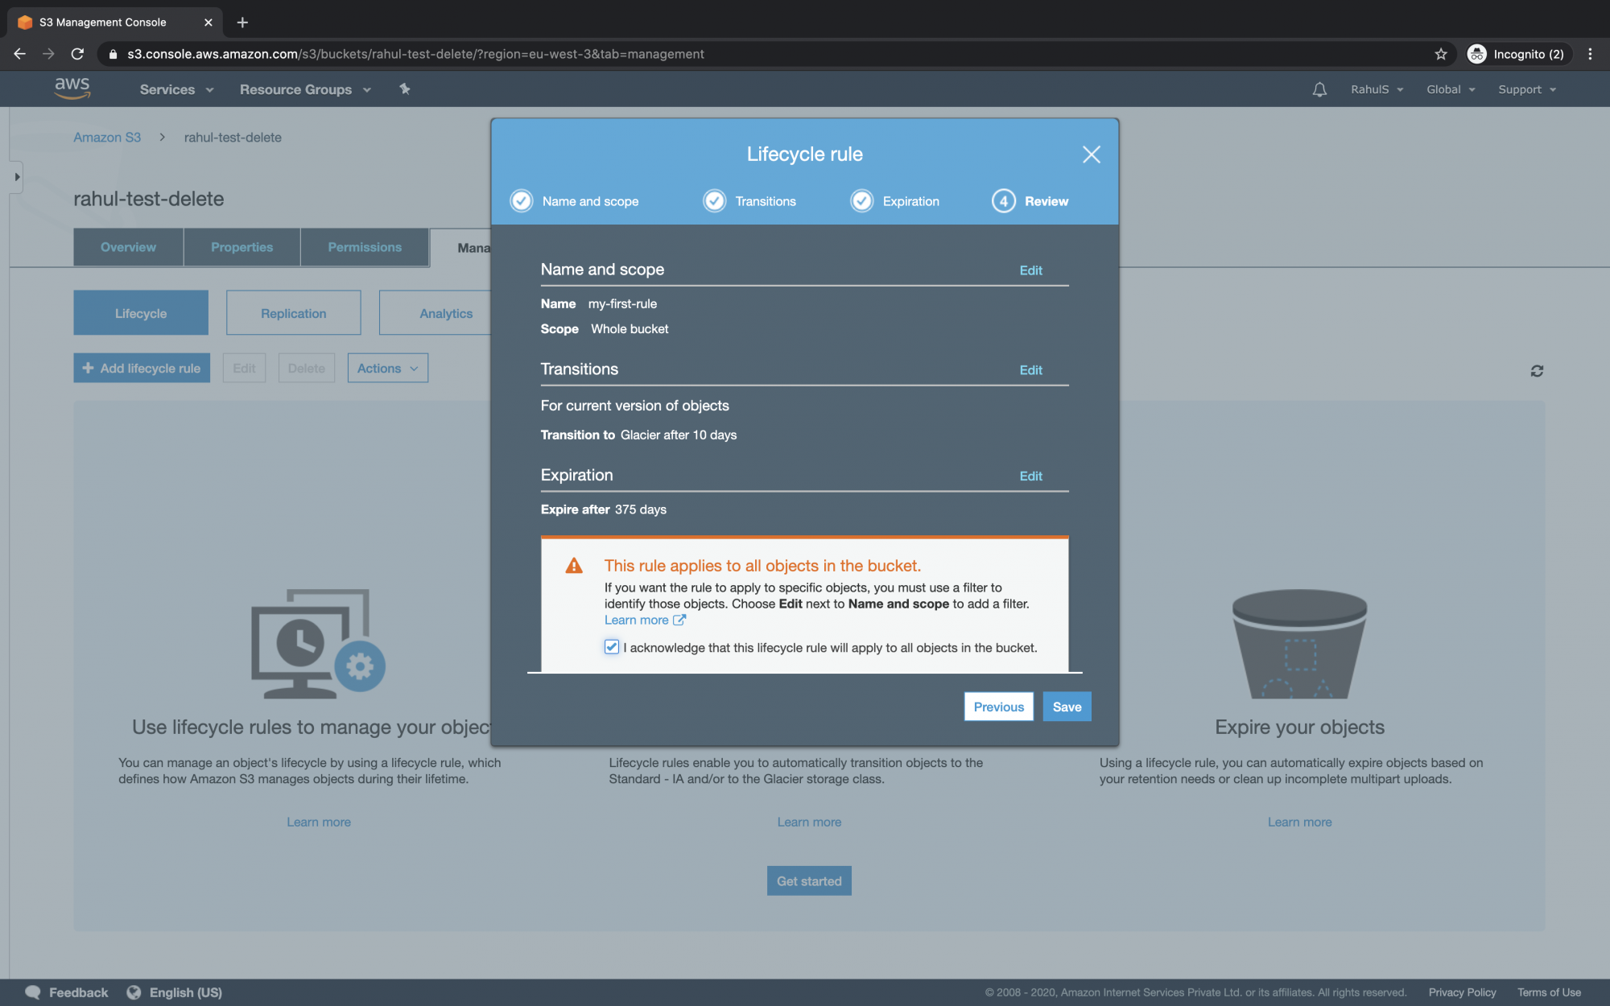The width and height of the screenshot is (1610, 1006).
Task: Bookmark the page via the address bar star
Action: coord(1440,54)
